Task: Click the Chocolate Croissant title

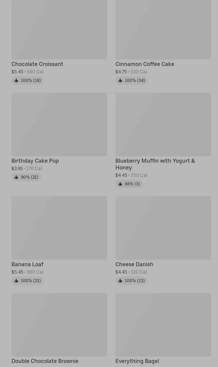Action: (37, 64)
